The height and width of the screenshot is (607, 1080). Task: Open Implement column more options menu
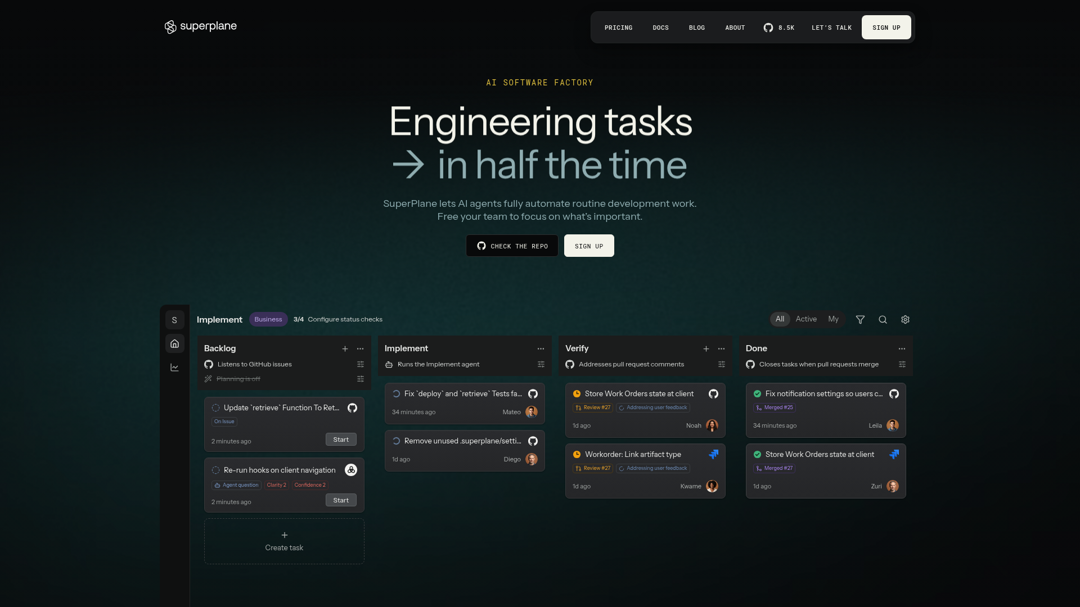point(541,348)
